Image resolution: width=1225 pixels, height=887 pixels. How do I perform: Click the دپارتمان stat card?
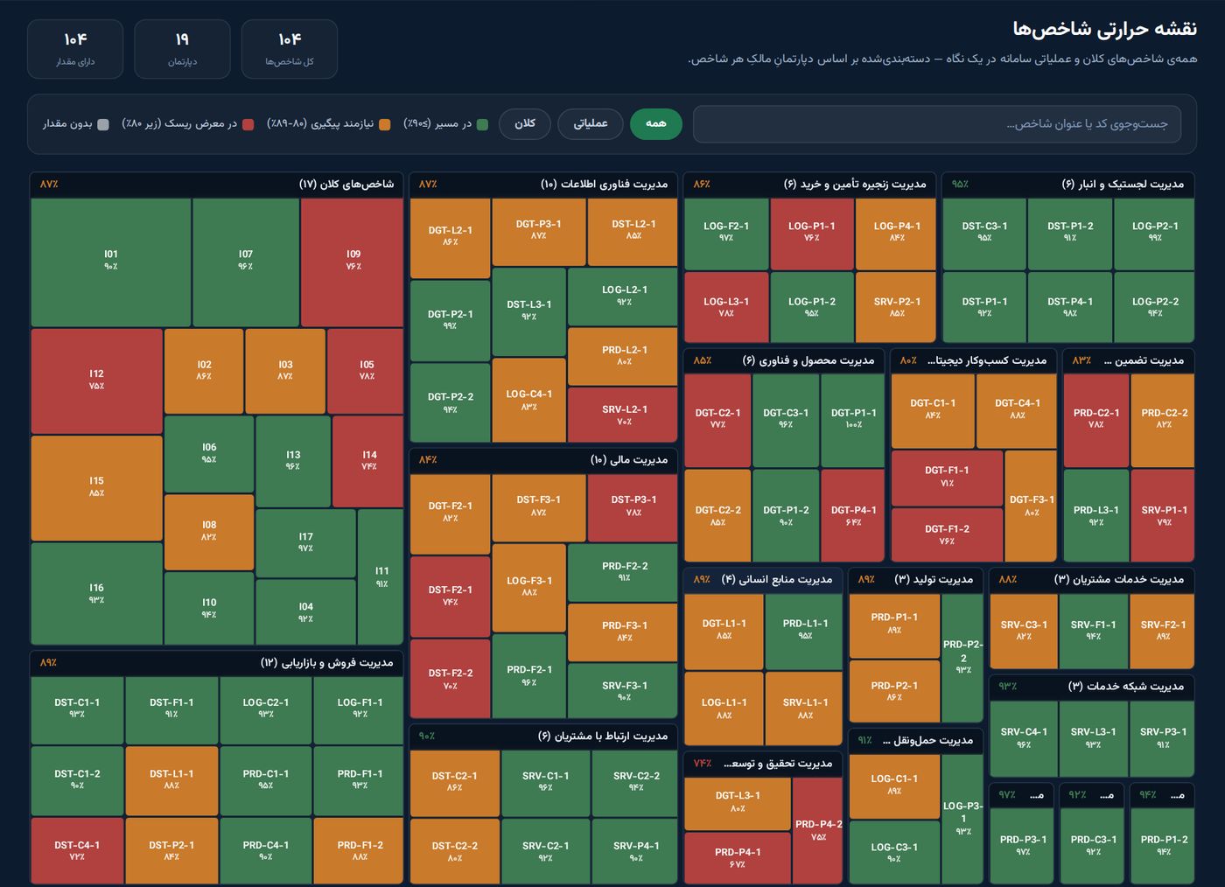pyautogui.click(x=182, y=49)
